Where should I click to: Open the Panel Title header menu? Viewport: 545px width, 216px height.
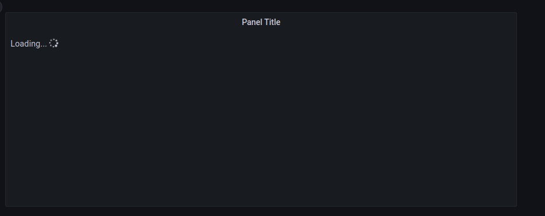pos(261,22)
